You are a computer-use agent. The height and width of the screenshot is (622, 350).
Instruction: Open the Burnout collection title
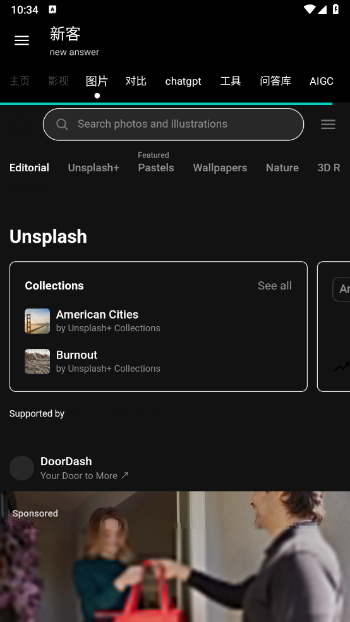pos(76,355)
